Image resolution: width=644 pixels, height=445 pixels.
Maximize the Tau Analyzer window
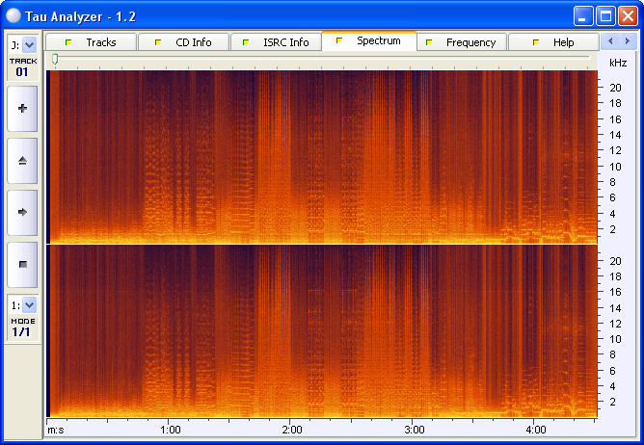605,16
